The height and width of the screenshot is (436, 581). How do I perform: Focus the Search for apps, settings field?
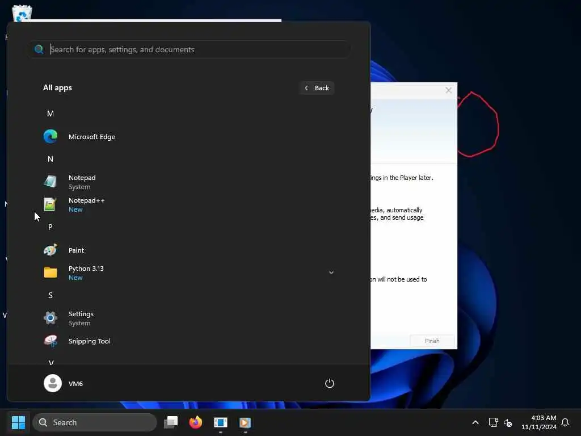click(x=189, y=49)
